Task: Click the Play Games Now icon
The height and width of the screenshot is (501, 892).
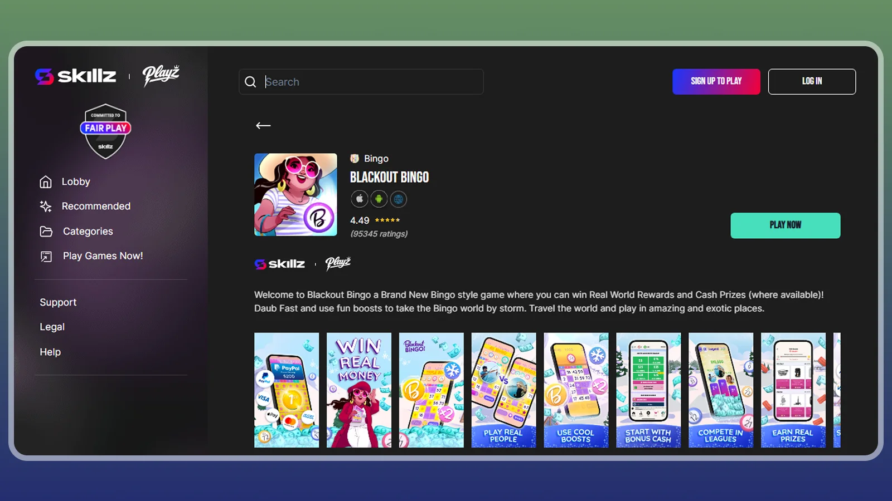Action: (46, 256)
